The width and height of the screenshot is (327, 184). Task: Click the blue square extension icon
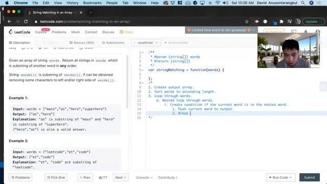point(275,22)
